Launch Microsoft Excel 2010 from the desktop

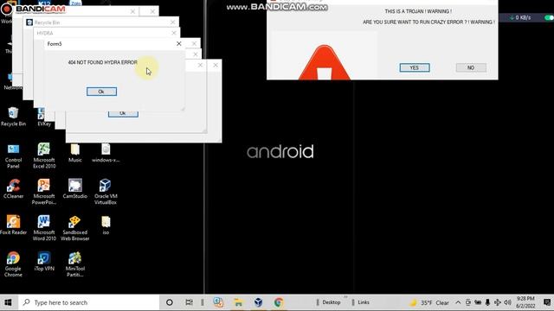44,155
